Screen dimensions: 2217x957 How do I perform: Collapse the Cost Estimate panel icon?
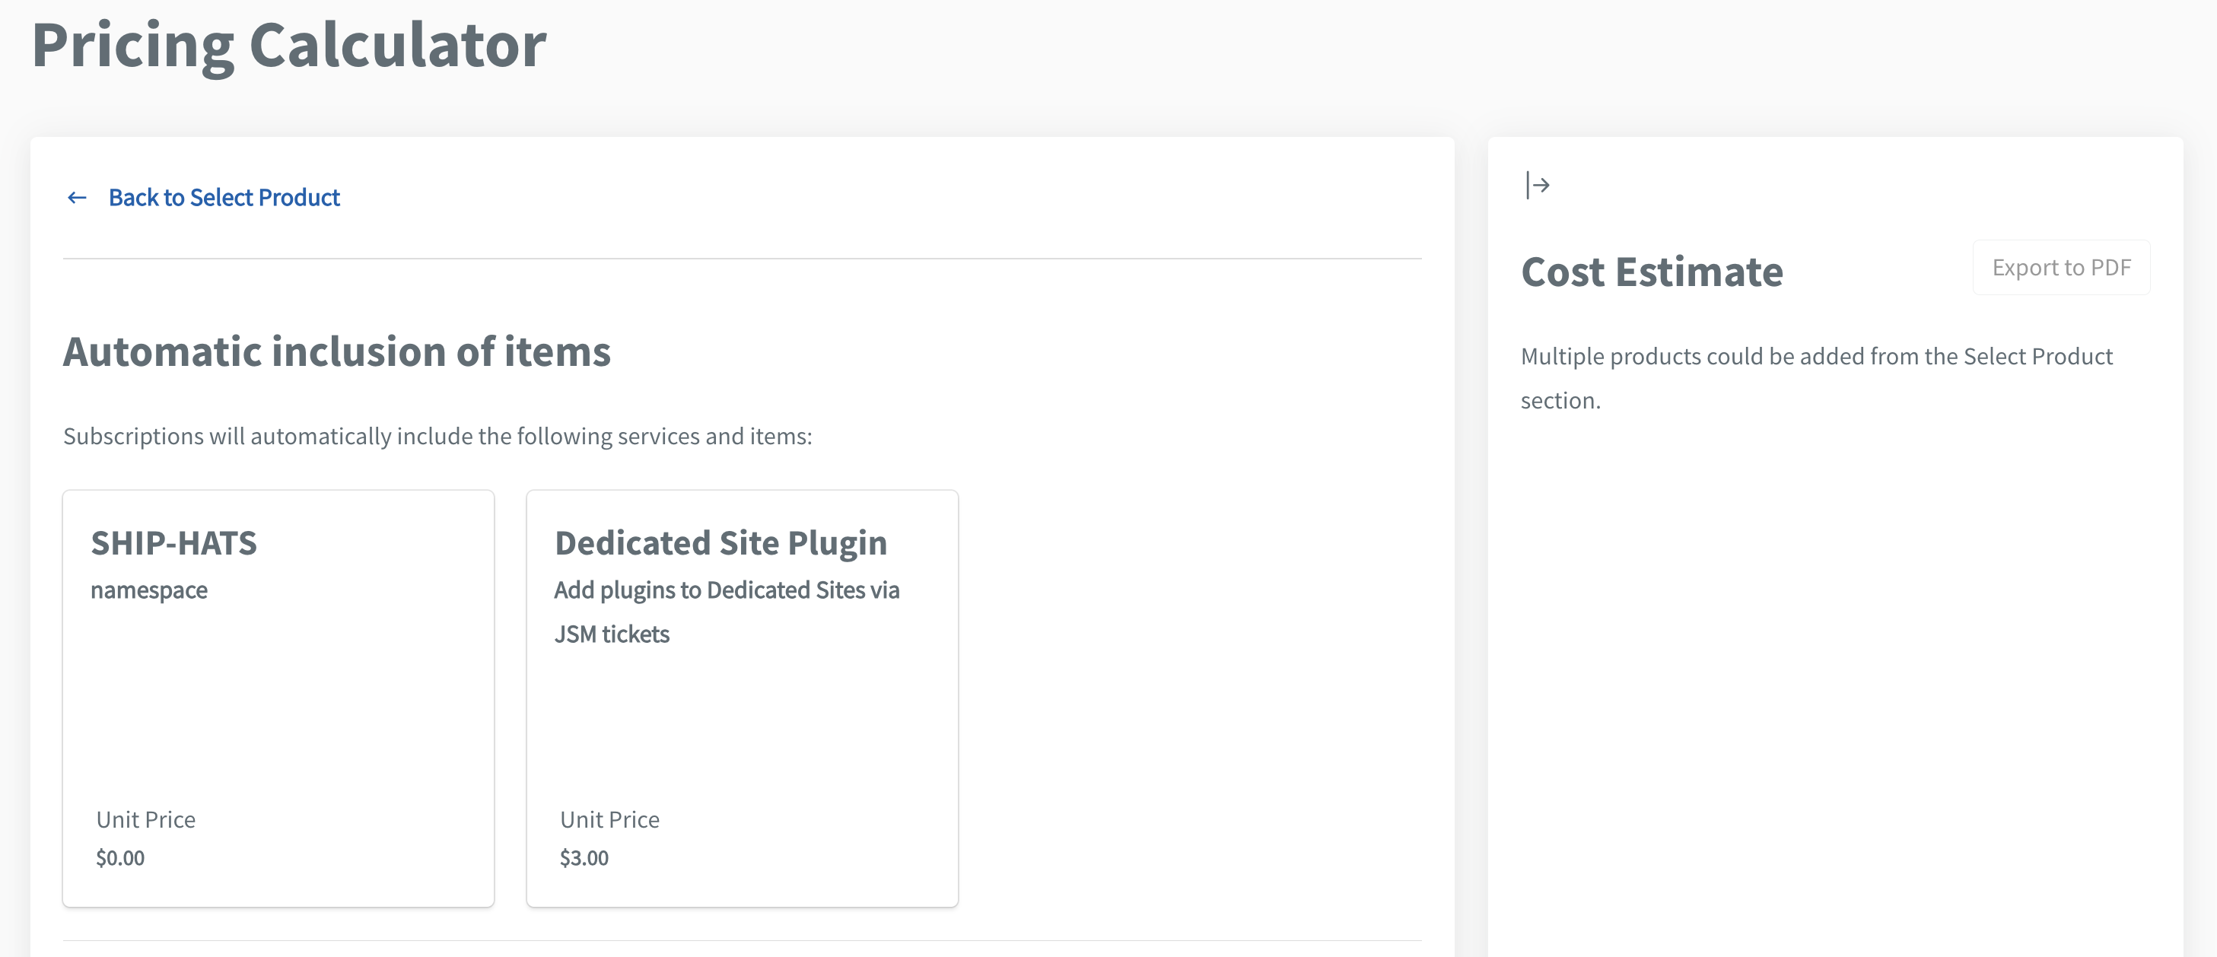pyautogui.click(x=1537, y=185)
